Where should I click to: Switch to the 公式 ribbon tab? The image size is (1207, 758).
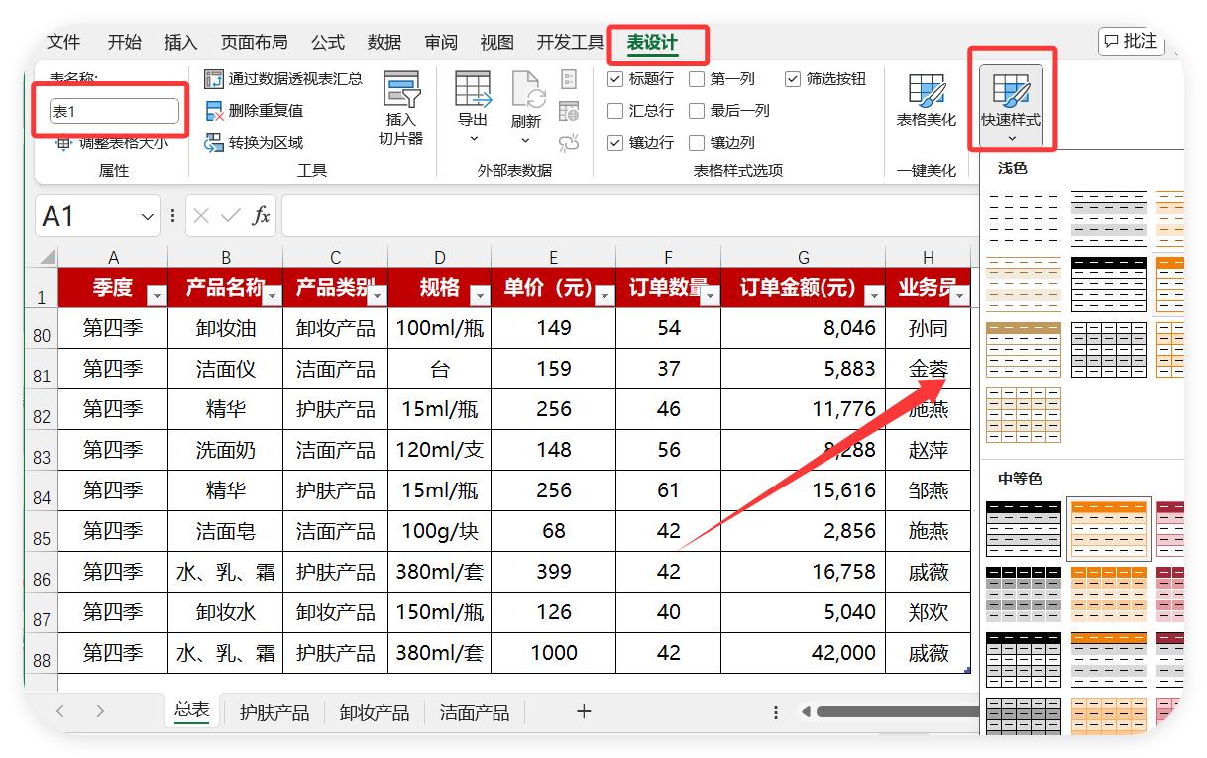[328, 42]
